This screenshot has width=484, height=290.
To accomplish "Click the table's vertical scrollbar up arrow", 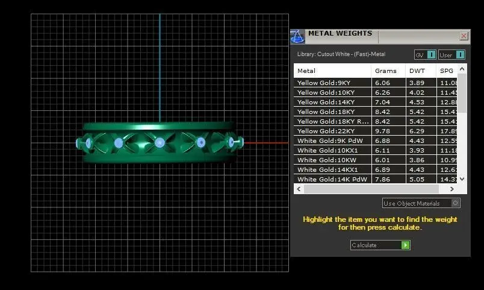I will (462, 69).
